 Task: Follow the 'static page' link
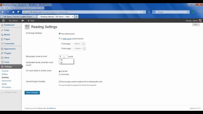[67, 39]
